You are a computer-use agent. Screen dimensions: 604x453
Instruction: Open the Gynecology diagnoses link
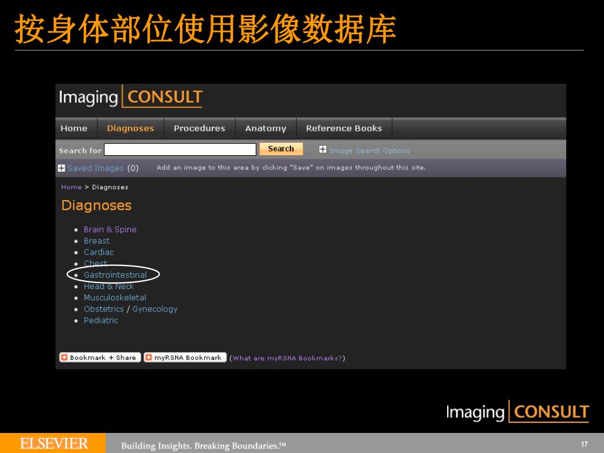click(155, 309)
